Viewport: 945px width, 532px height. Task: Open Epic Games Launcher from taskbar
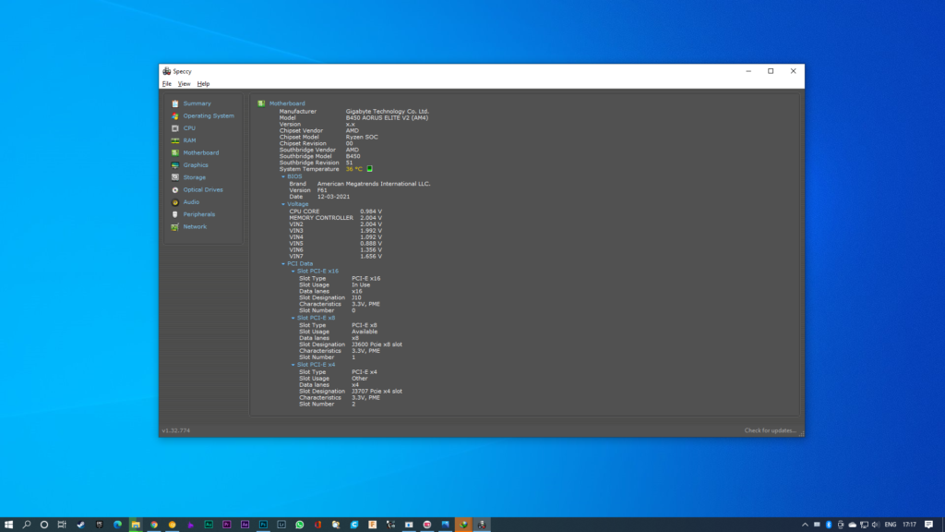coord(100,525)
